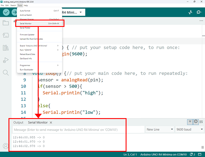Select Reload Board Data entry
Screen dimensions: 205x157
[x=40, y=54]
